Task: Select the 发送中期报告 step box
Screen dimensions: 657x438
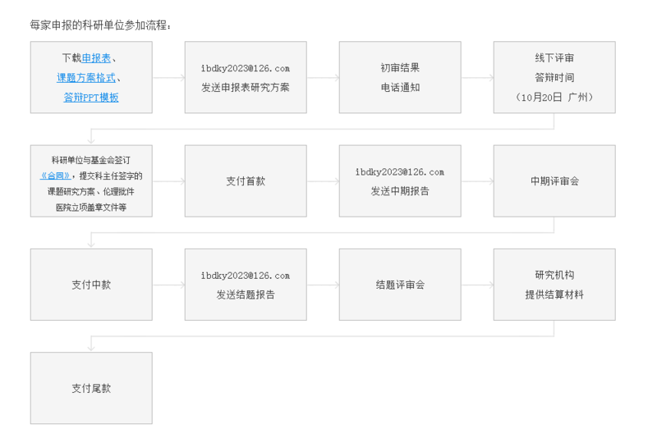Action: coord(400,181)
